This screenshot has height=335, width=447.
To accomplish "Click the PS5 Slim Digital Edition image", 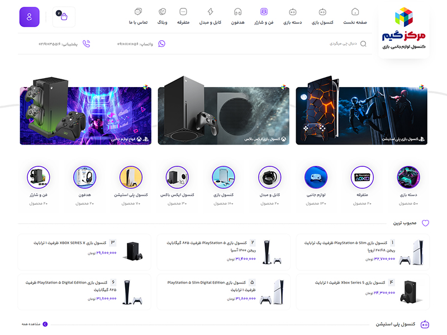I will (272, 291).
